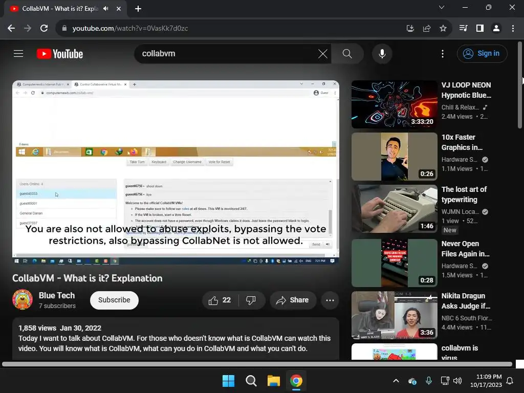Viewport: 524px width, 393px height.
Task: Click the vertical page scrollbar
Action: (520, 85)
